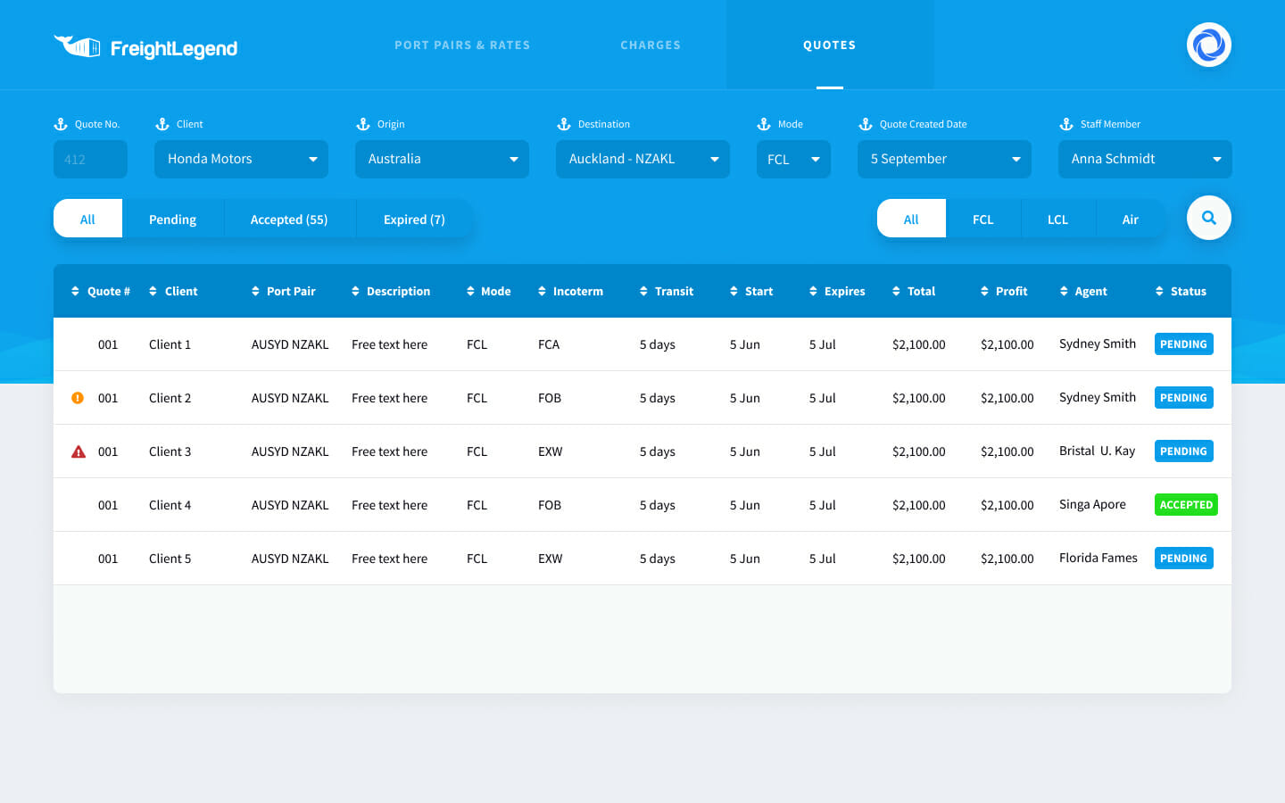Click the orange alert icon on Client 2 row
Image resolution: width=1285 pixels, height=803 pixels.
78,398
